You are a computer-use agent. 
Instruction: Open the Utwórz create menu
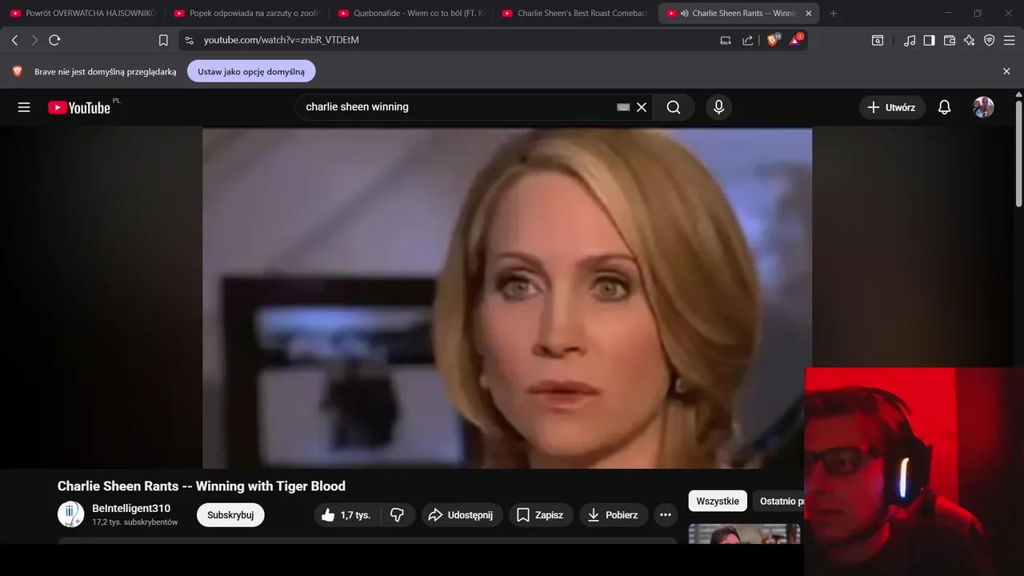(892, 107)
